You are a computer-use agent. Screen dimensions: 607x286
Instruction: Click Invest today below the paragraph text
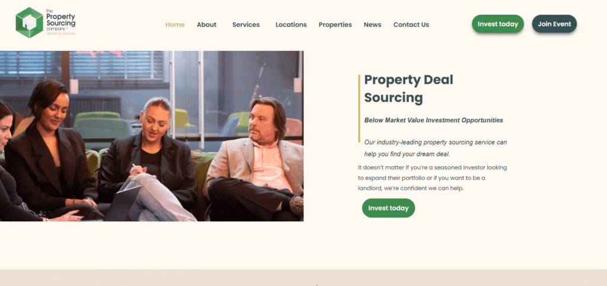coord(388,208)
